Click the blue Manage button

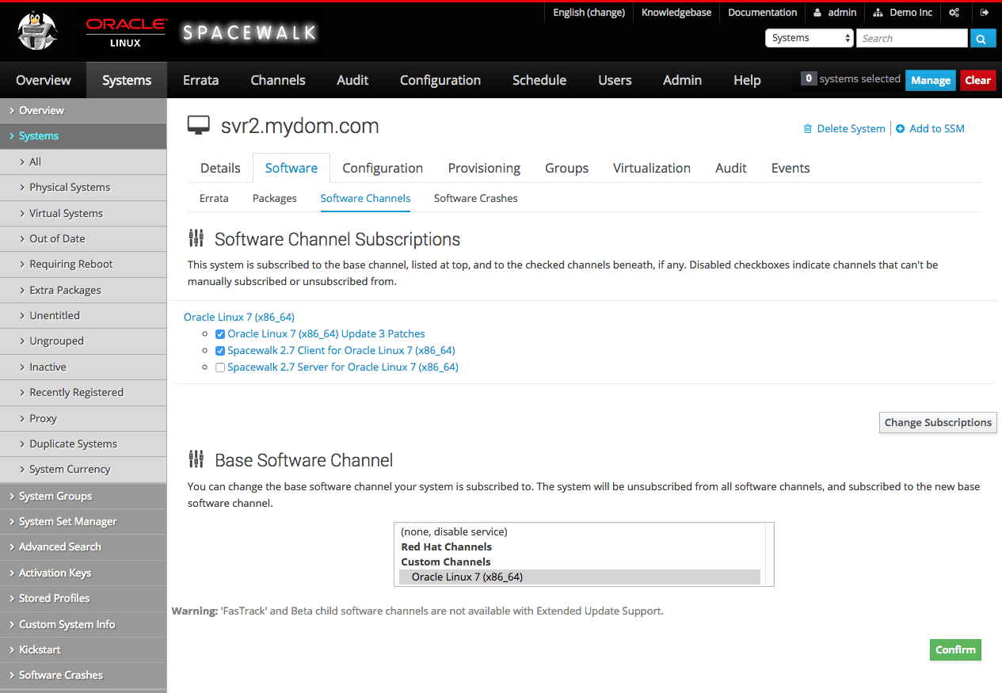point(931,80)
